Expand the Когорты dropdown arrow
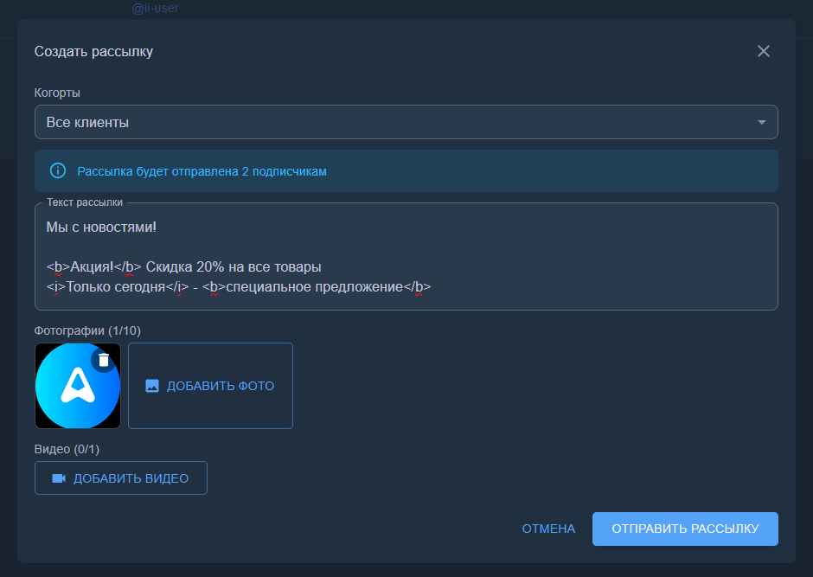 761,122
